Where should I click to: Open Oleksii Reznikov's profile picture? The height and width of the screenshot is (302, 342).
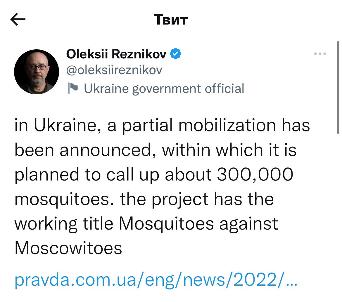[x=37, y=72]
